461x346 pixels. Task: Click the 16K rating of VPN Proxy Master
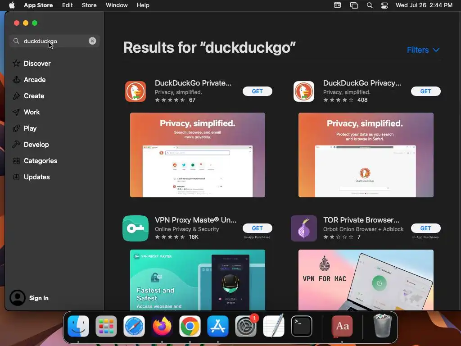[x=176, y=237]
